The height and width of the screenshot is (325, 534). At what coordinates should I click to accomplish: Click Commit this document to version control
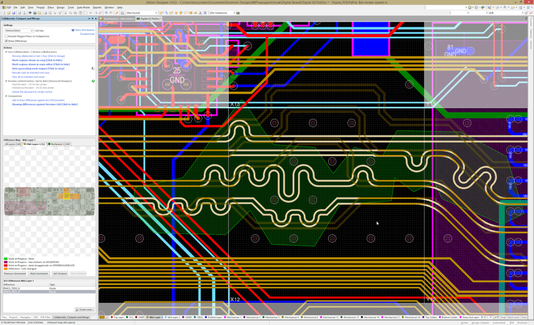tap(32, 92)
